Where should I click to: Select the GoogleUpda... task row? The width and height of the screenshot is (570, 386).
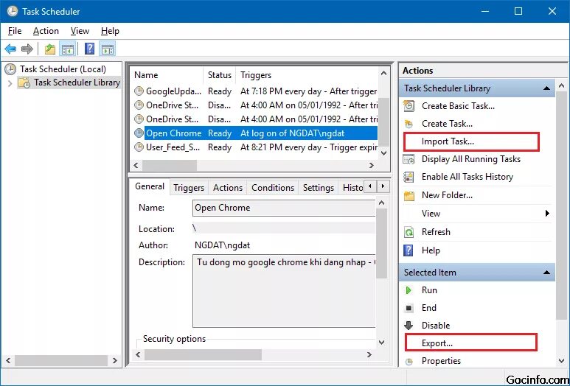254,91
